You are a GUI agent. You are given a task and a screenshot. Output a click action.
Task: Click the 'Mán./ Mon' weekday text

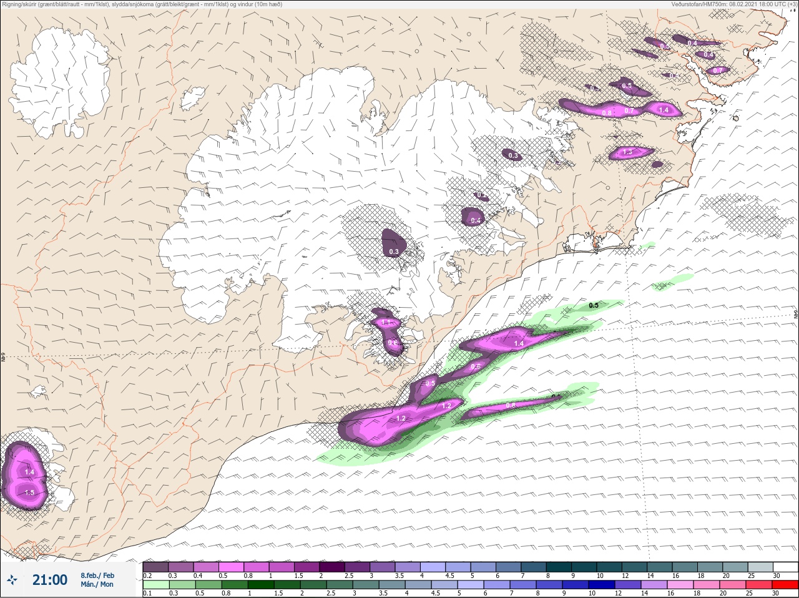(x=97, y=584)
